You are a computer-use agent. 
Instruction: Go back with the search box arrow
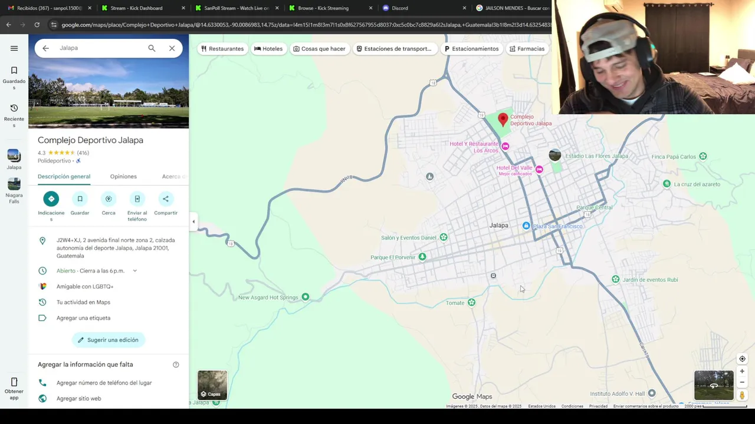click(x=45, y=48)
